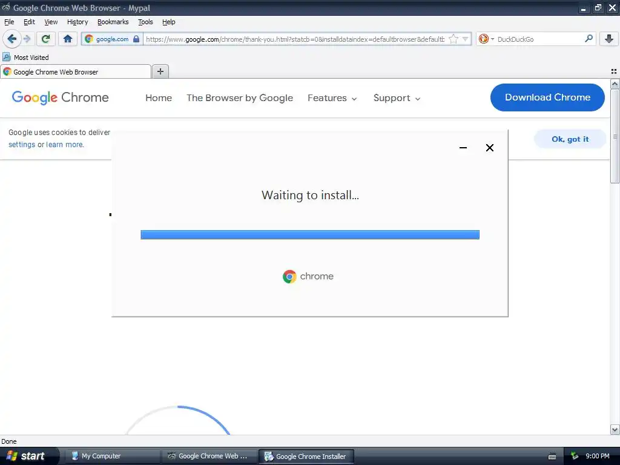Open the URL history dropdown arrow
Image resolution: width=620 pixels, height=465 pixels.
(466, 39)
